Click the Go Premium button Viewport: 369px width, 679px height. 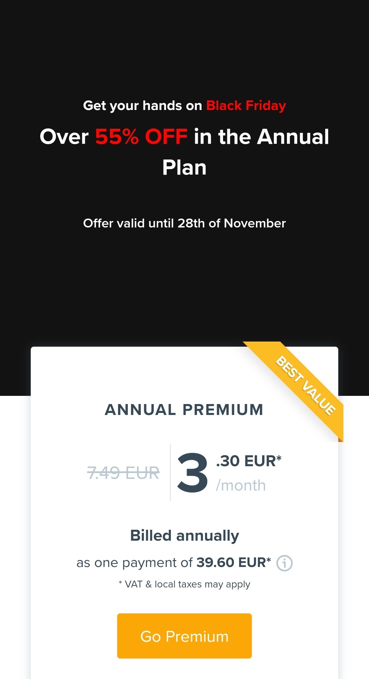tap(184, 636)
